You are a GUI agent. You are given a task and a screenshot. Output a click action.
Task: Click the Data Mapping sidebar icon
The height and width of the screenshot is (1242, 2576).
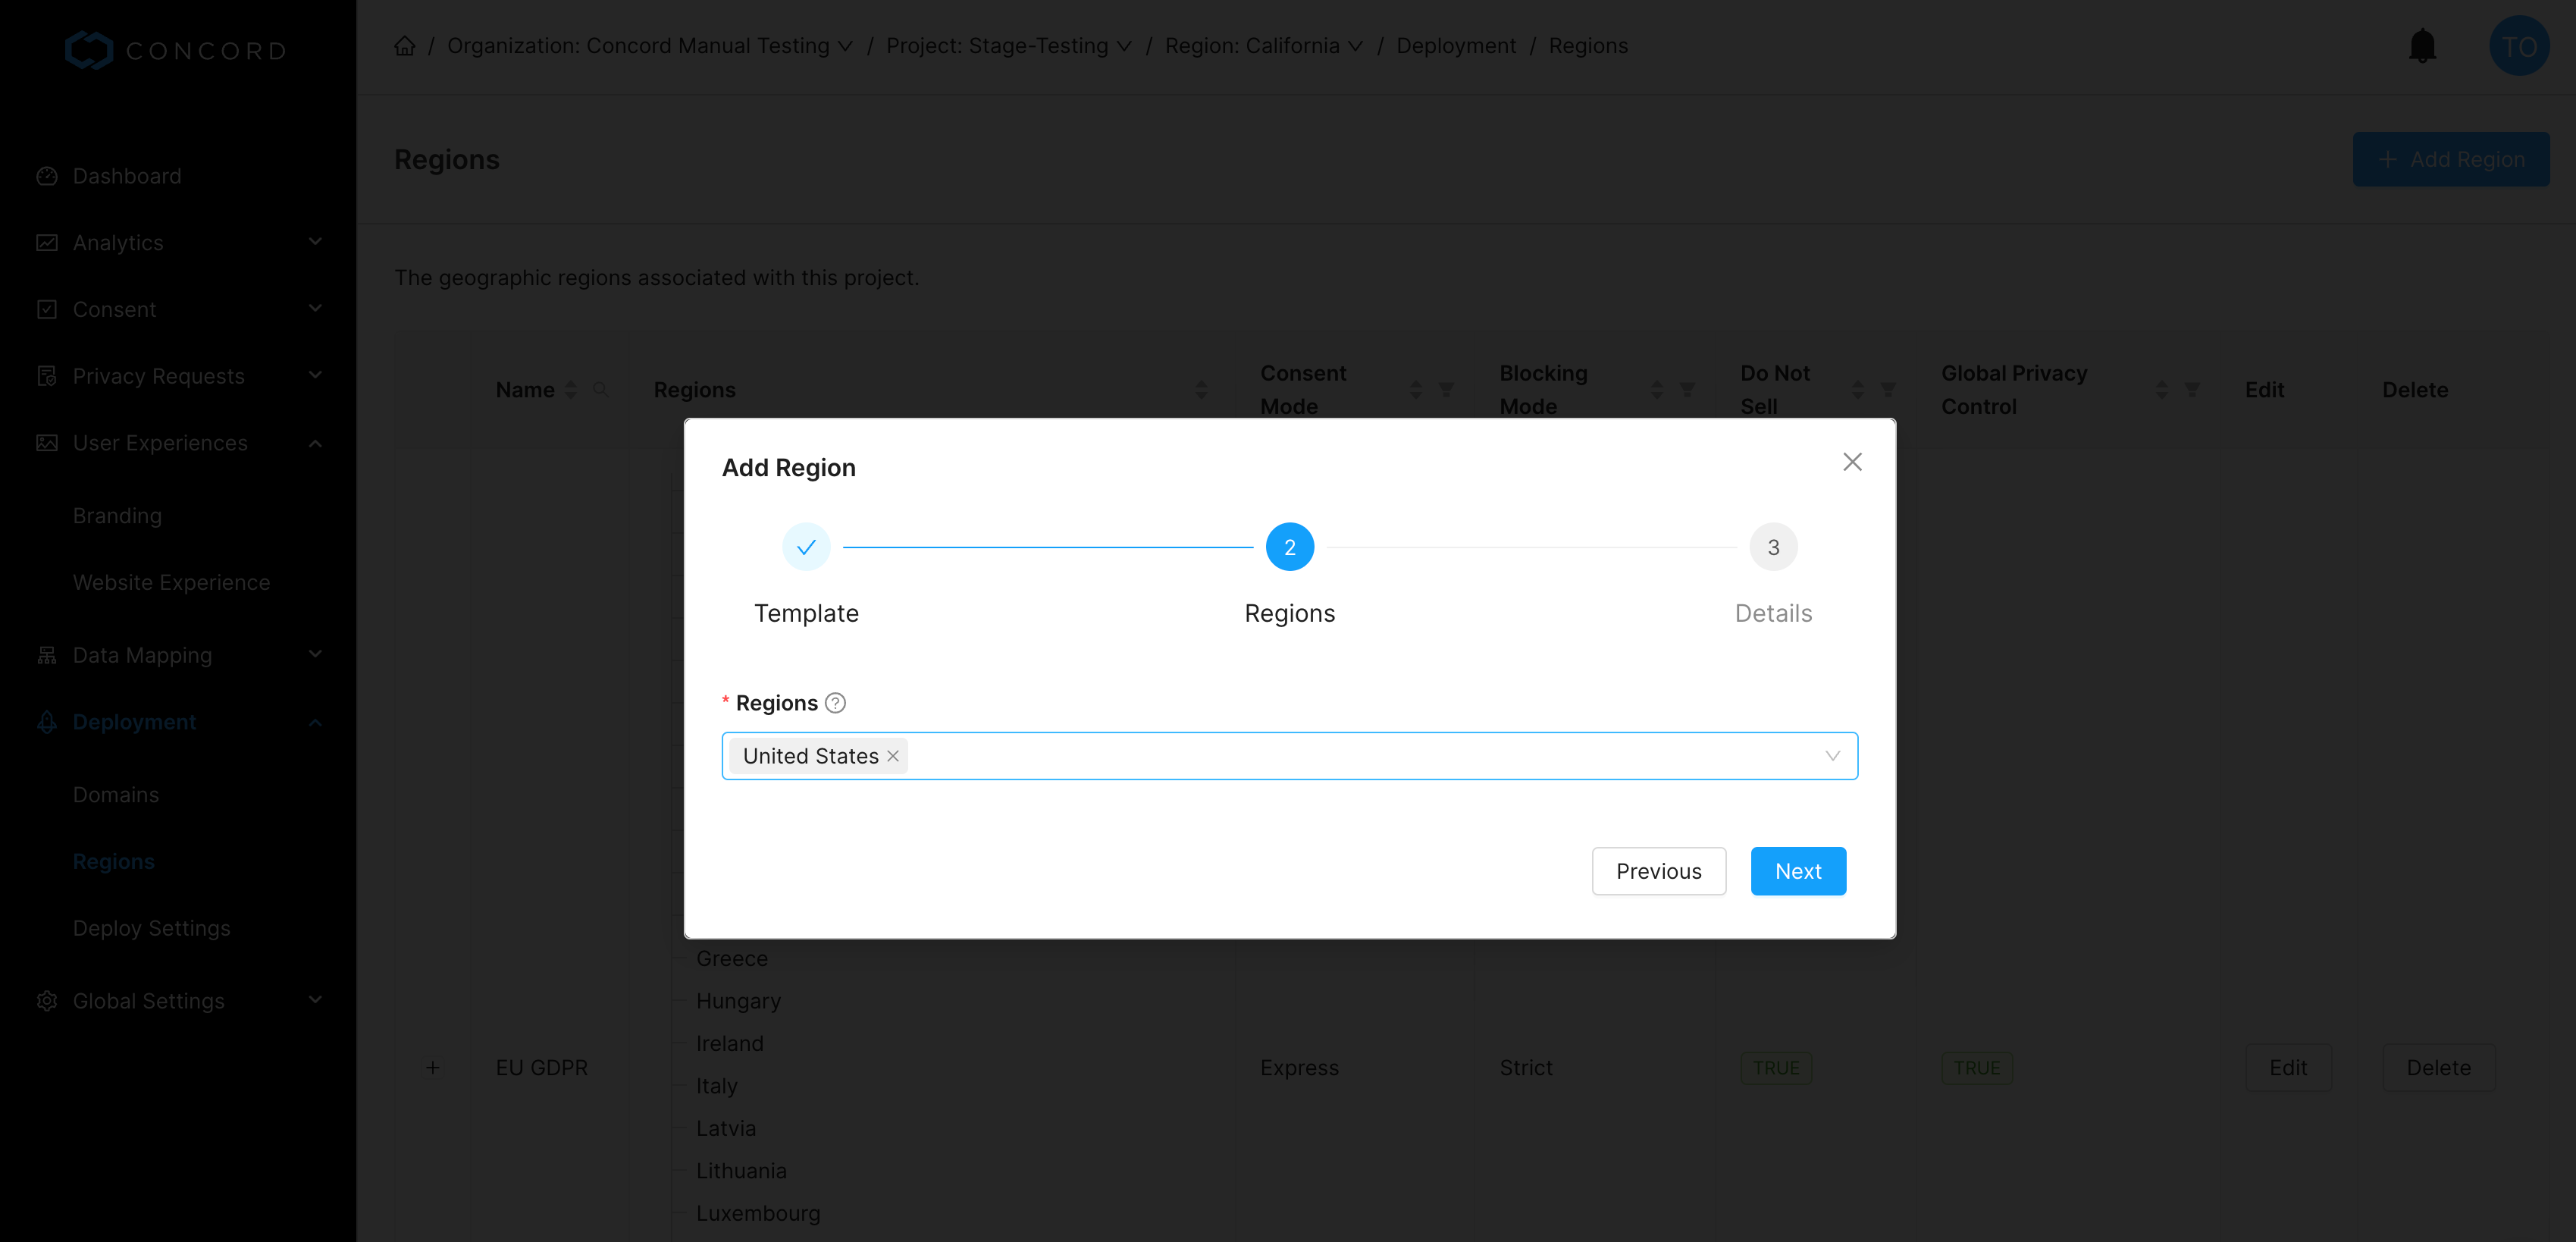point(47,654)
